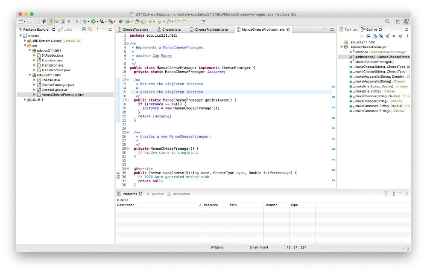Click cursor position 15 : 37 : 291

[x=296, y=247]
